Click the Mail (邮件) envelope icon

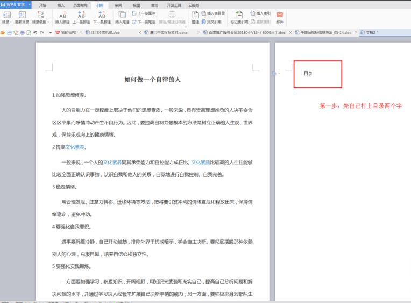(280, 15)
